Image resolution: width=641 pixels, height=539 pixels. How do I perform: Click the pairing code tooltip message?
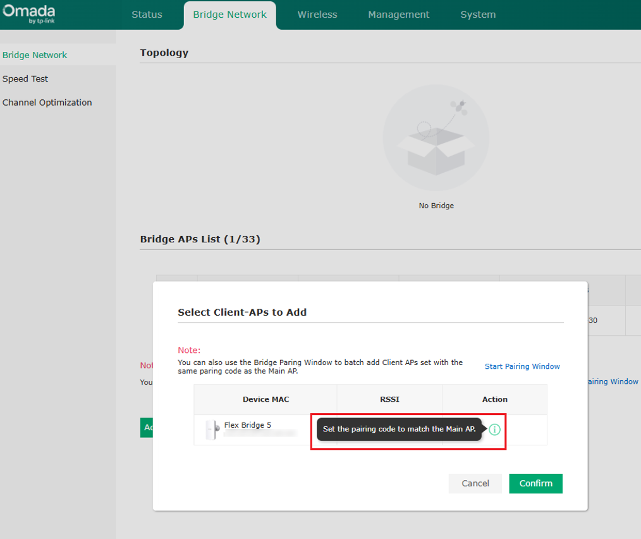[400, 429]
